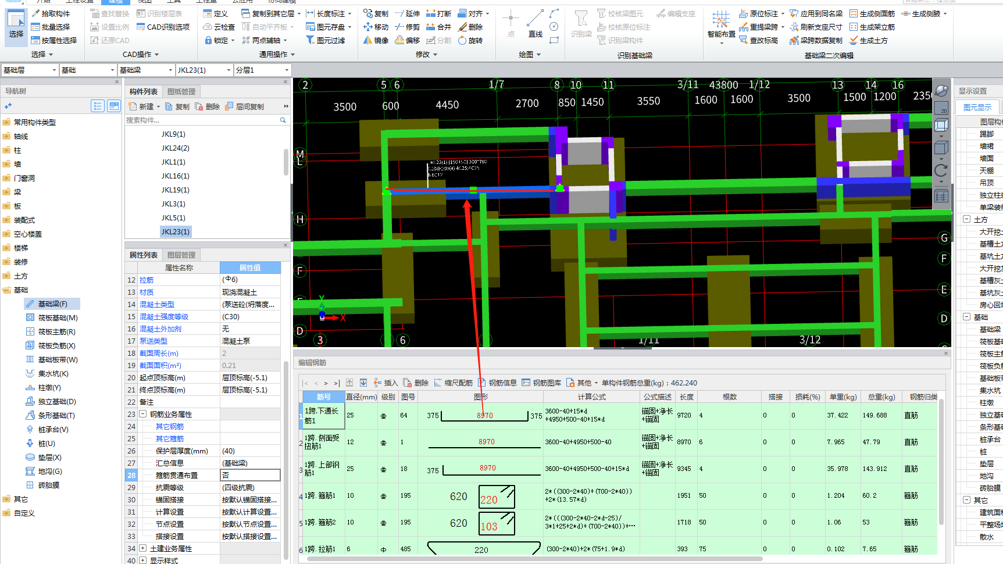Image resolution: width=1003 pixels, height=564 pixels.
Task: Select the 镜像 mirror tool
Action: (x=376, y=40)
